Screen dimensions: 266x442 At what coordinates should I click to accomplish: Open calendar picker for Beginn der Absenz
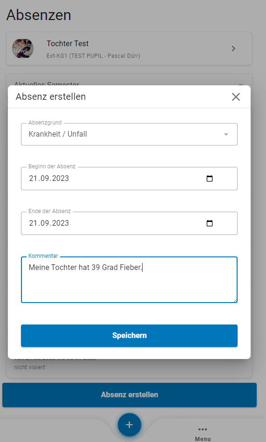pos(209,179)
